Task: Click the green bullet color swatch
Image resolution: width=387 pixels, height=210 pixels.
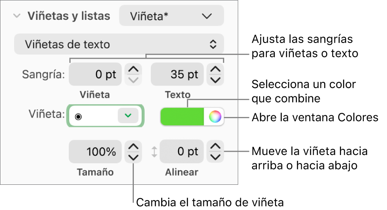Action: click(182, 117)
